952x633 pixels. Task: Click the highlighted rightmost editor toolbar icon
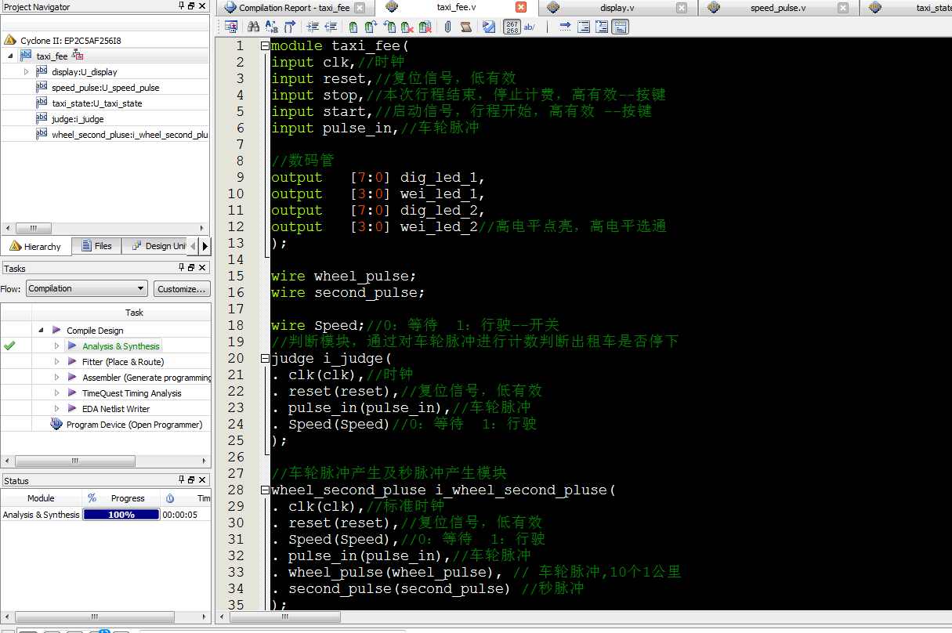tap(620, 27)
